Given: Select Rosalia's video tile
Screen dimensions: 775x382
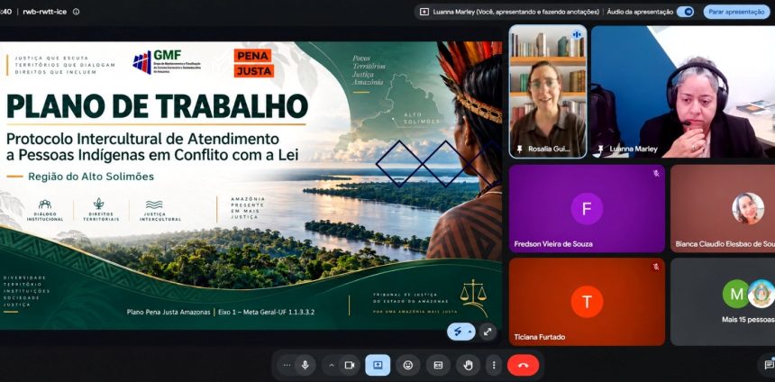Looking at the screenshot, I should [548, 91].
